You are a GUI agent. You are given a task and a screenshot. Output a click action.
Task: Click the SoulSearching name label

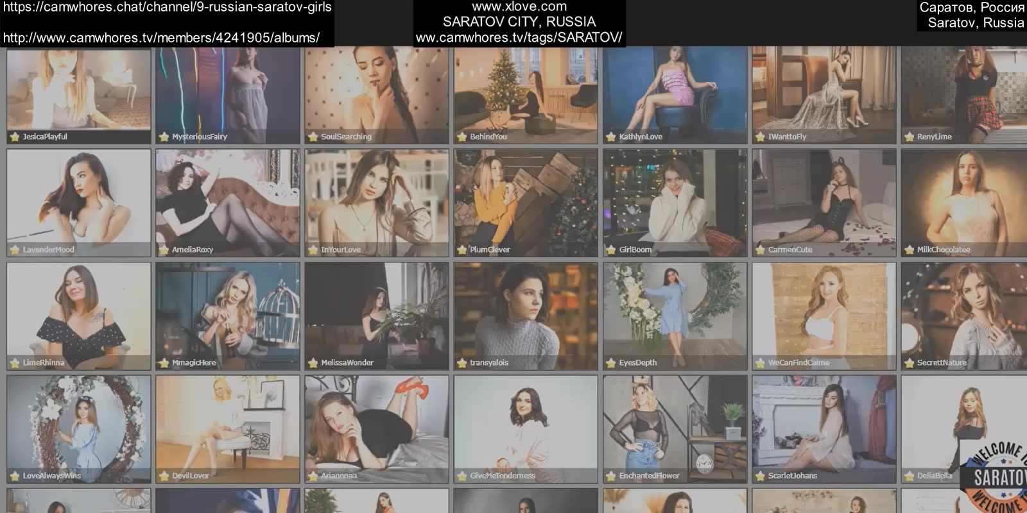346,137
